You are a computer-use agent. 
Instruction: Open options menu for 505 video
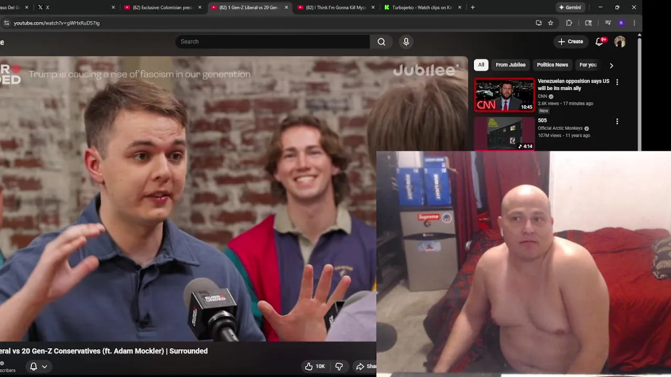(617, 121)
